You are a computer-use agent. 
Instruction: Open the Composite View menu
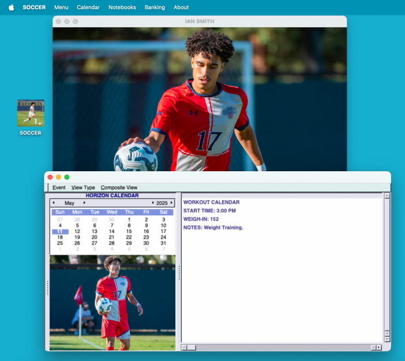[119, 187]
